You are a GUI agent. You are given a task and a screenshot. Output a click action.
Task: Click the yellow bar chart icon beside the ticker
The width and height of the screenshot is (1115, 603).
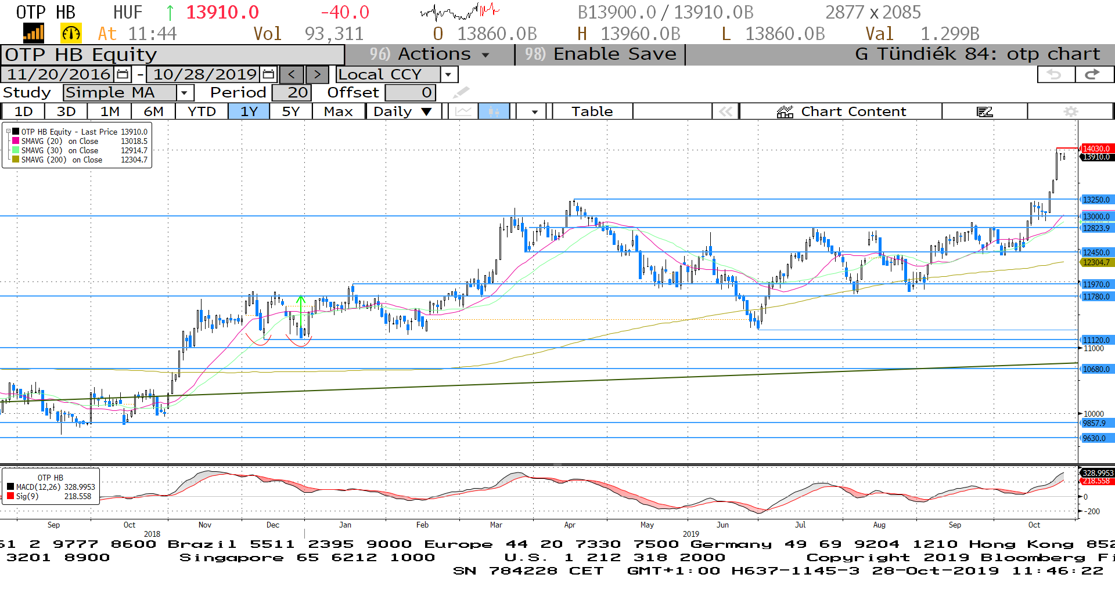[33, 33]
